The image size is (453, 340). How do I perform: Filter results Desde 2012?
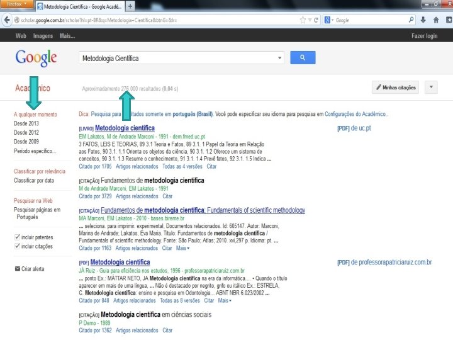point(26,132)
